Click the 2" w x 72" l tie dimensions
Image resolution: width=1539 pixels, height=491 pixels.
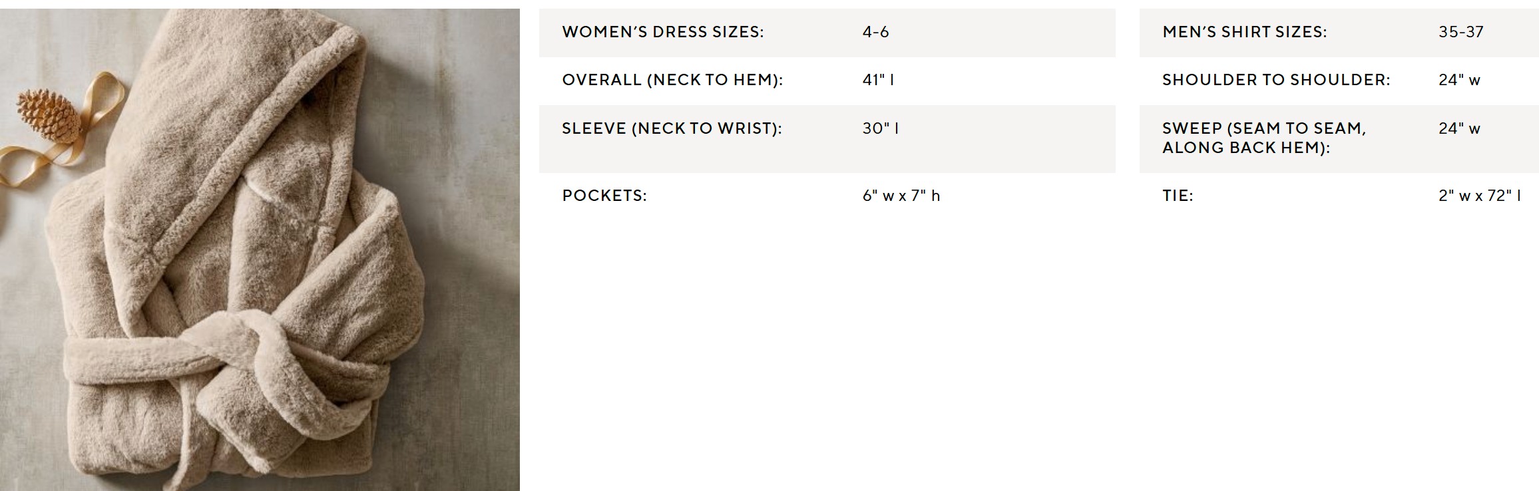(1479, 196)
